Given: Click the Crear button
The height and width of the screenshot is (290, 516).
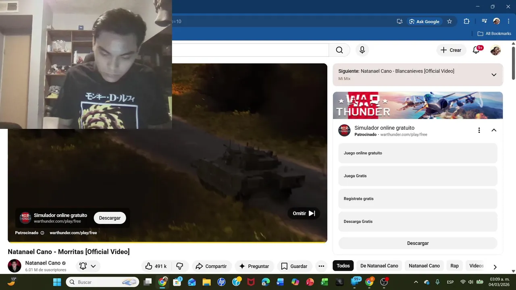Looking at the screenshot, I should [451, 50].
